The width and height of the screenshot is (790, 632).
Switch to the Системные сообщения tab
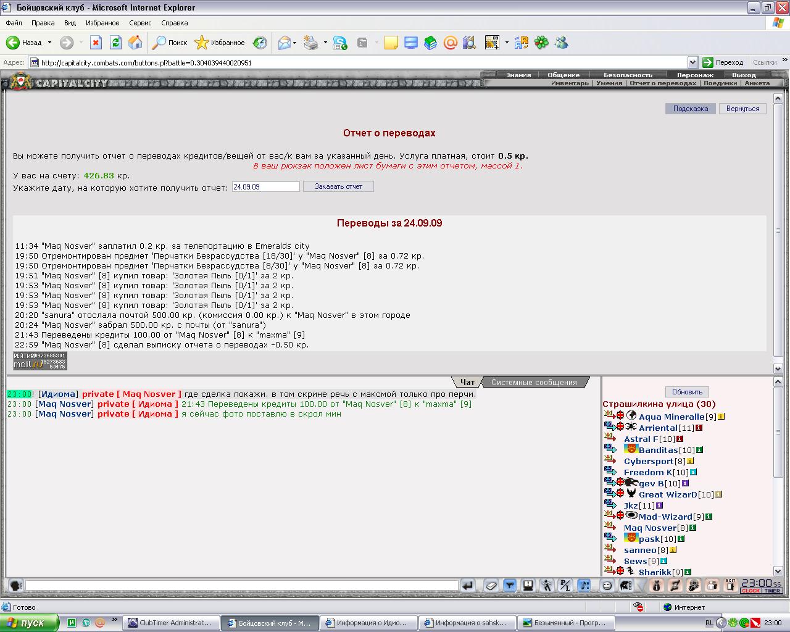click(x=534, y=382)
